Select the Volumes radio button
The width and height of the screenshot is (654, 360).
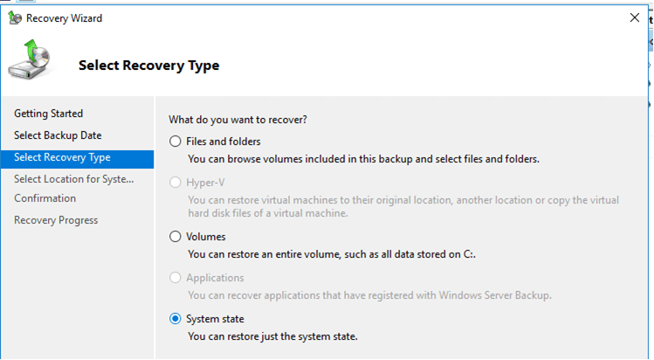(x=176, y=237)
